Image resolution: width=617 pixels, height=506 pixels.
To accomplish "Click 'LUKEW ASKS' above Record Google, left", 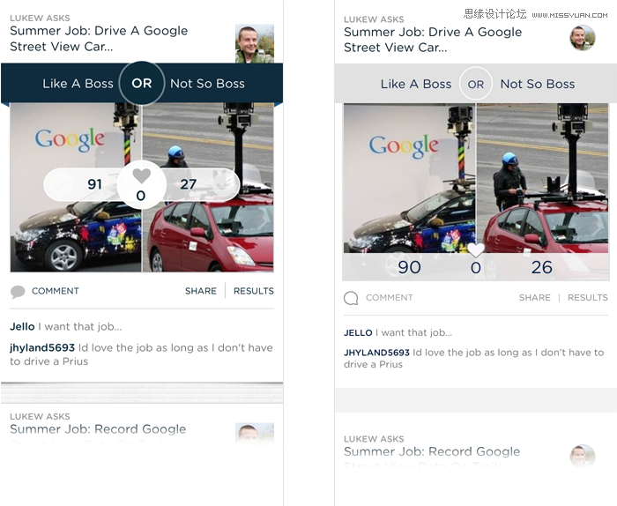I will (x=41, y=417).
